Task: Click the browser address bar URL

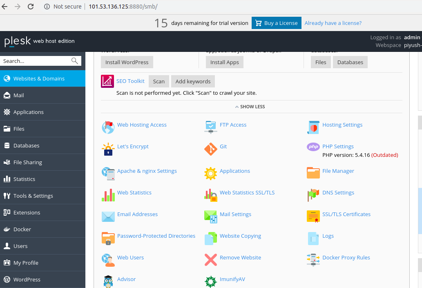Action: click(x=123, y=7)
